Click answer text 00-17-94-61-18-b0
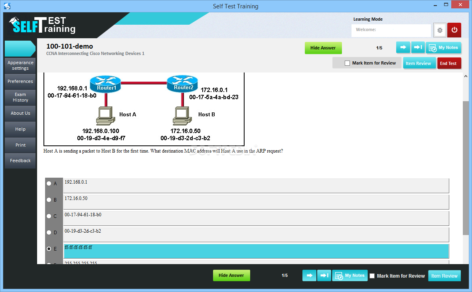This screenshot has width=472, height=292. coord(83,215)
